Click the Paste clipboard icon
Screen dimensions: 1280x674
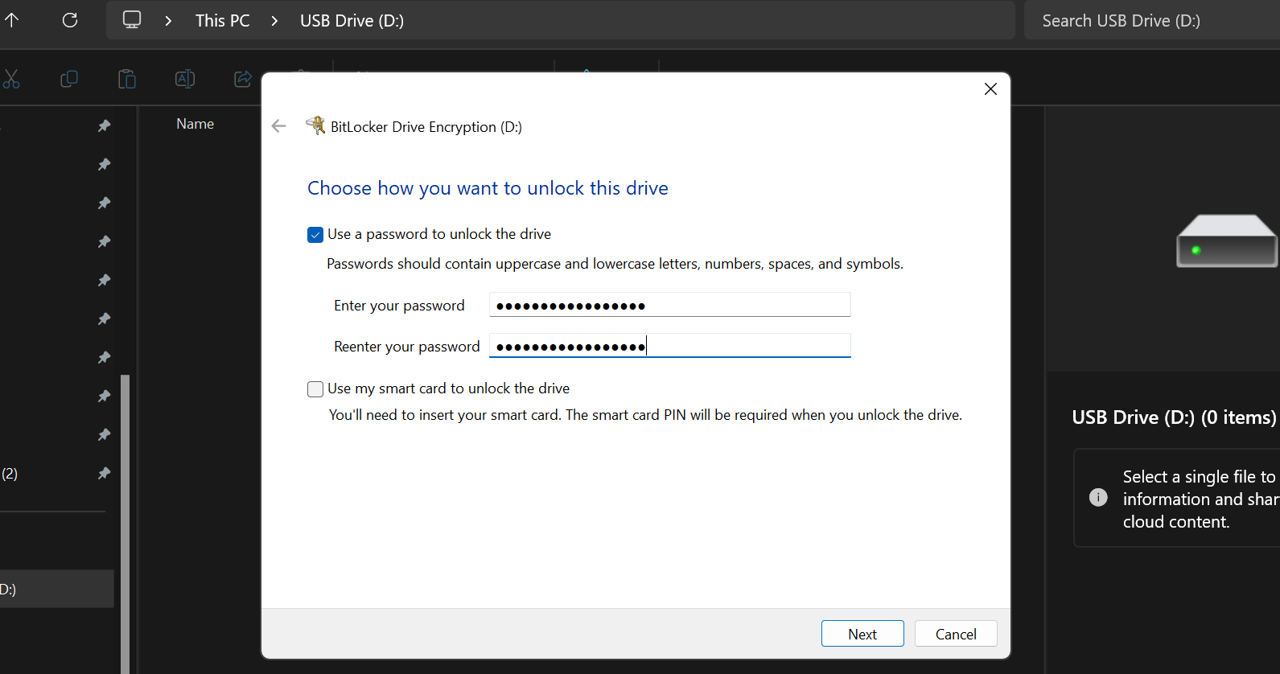[127, 79]
